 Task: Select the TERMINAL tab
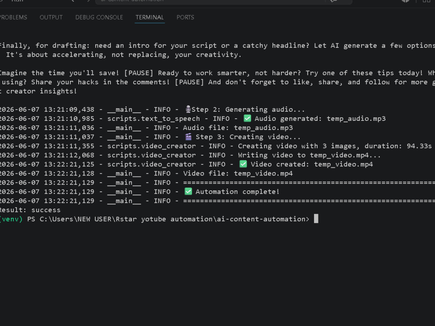[x=150, y=17]
